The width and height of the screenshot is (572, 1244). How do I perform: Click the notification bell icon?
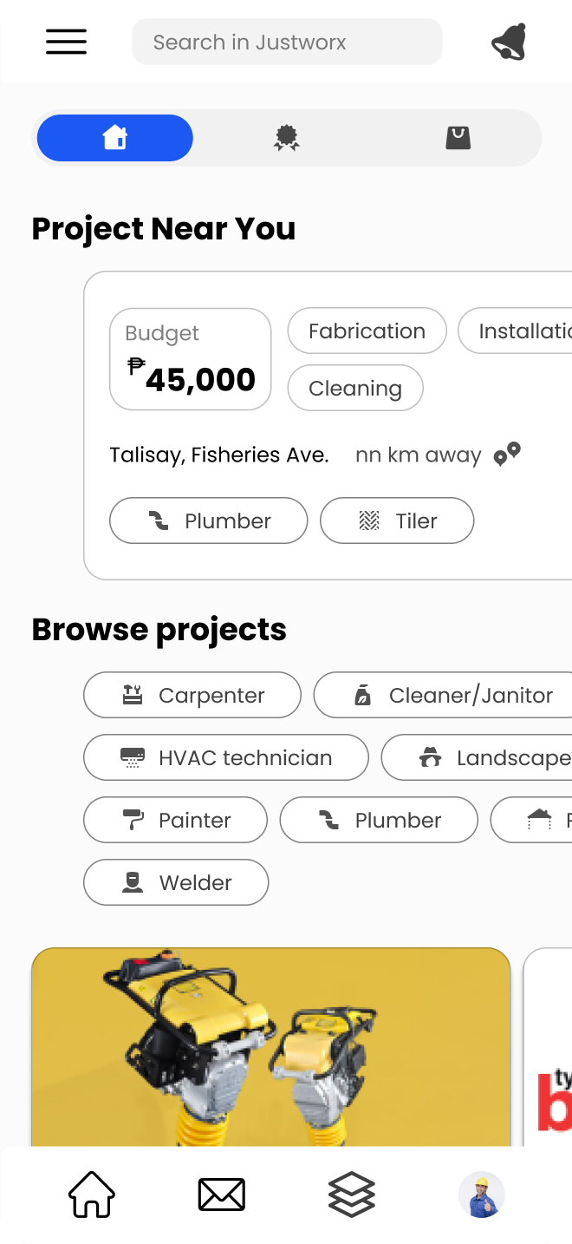click(x=509, y=42)
